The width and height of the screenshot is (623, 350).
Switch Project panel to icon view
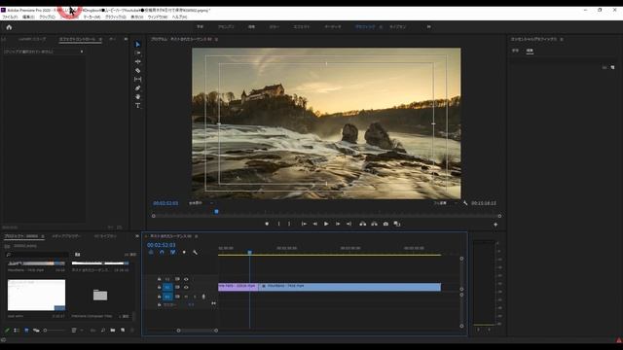coord(26,331)
